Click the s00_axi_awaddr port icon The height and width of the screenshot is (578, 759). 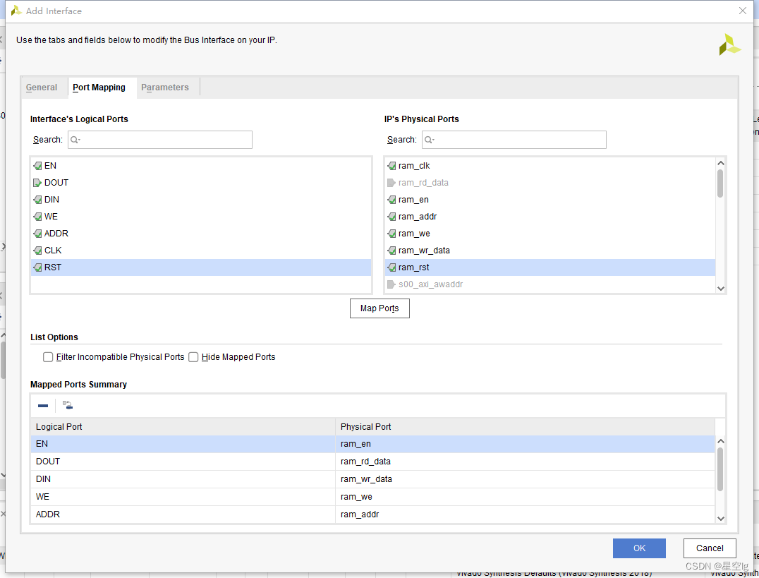click(x=391, y=284)
